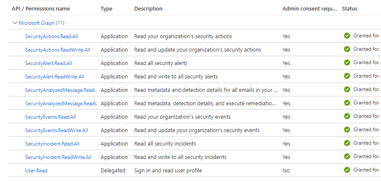This screenshot has height=182, width=381.
Task: Click the green check icon on SecurityEvents.Read.All row
Action: pos(347,116)
